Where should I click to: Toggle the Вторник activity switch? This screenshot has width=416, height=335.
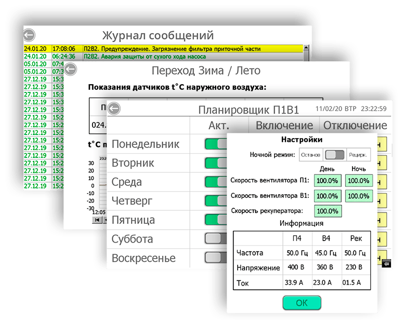[x=216, y=163]
